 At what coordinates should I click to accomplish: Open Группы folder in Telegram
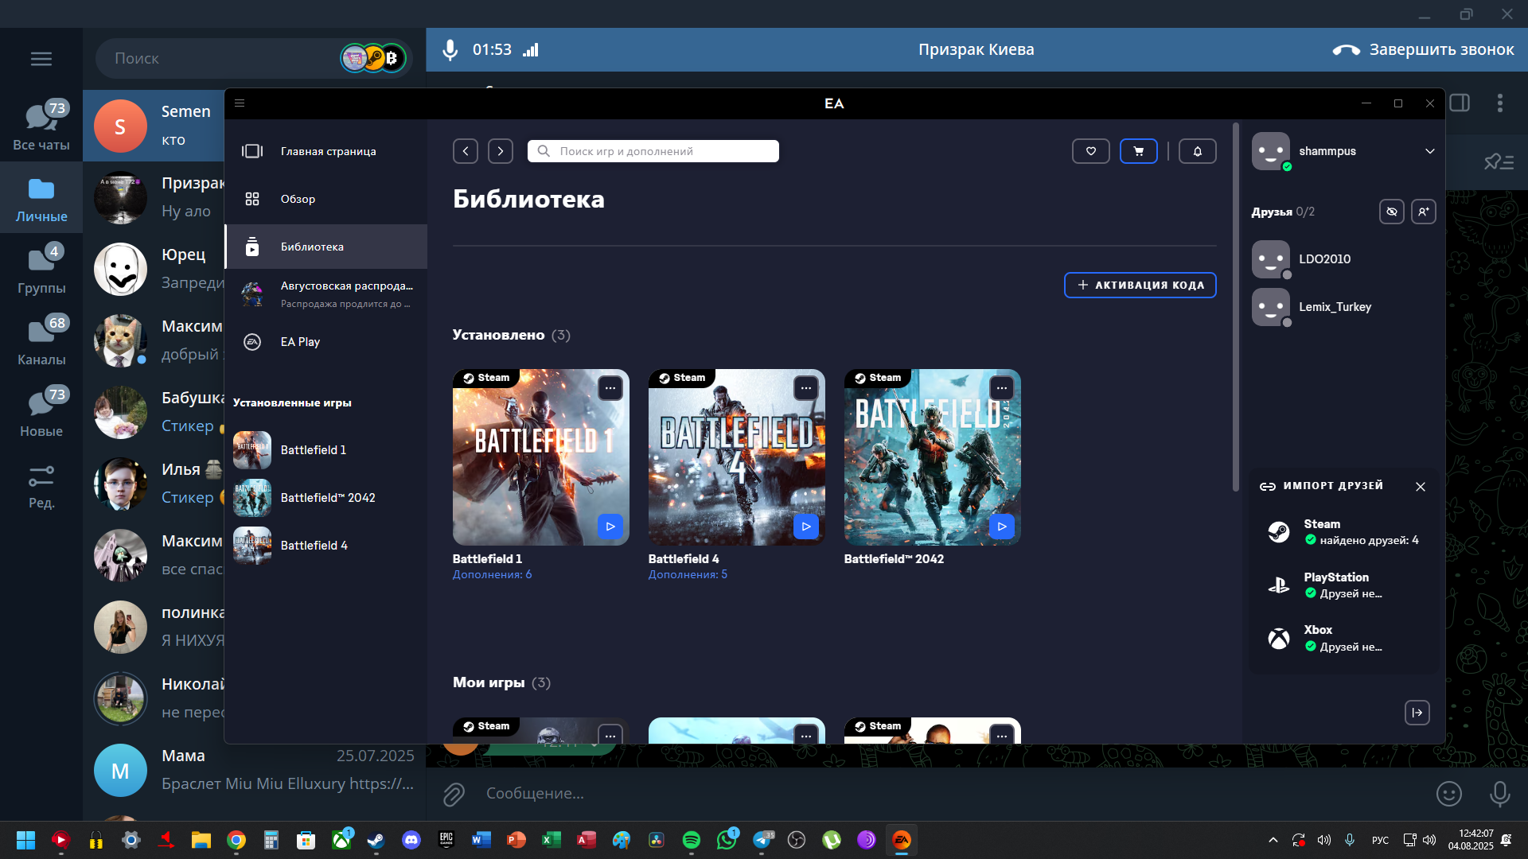tap(41, 269)
